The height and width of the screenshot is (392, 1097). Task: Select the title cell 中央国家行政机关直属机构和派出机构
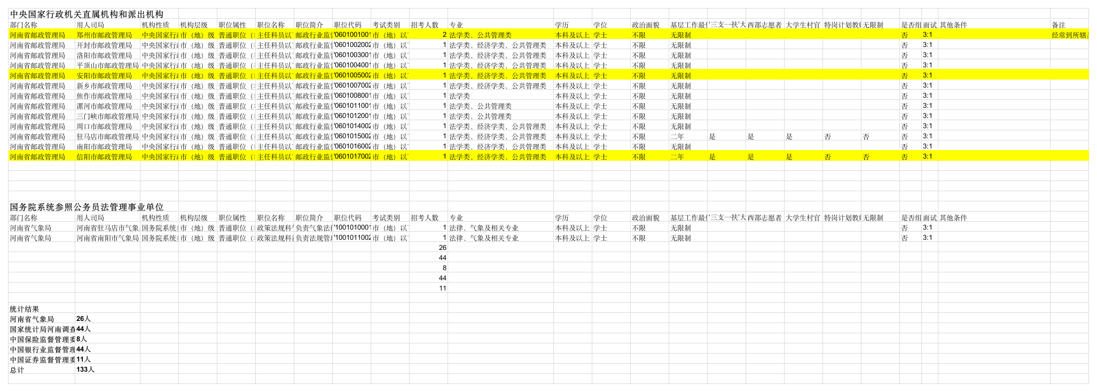87,14
